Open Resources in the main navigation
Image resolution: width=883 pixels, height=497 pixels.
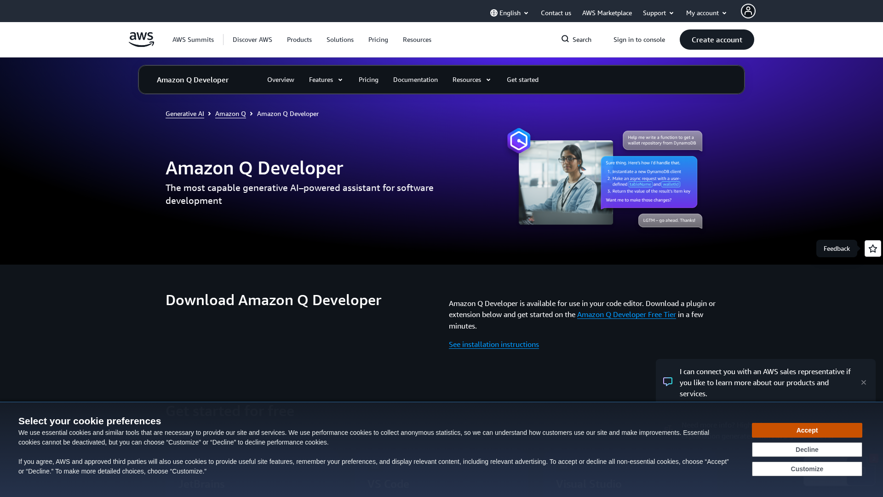417,40
